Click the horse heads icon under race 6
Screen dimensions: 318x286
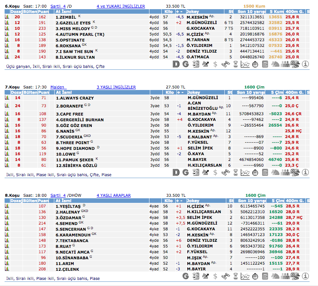point(275,64)
